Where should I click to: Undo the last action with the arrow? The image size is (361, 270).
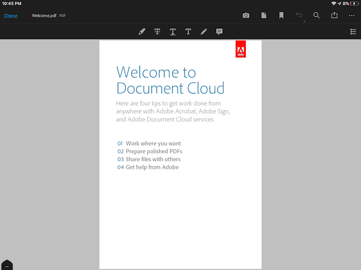299,15
